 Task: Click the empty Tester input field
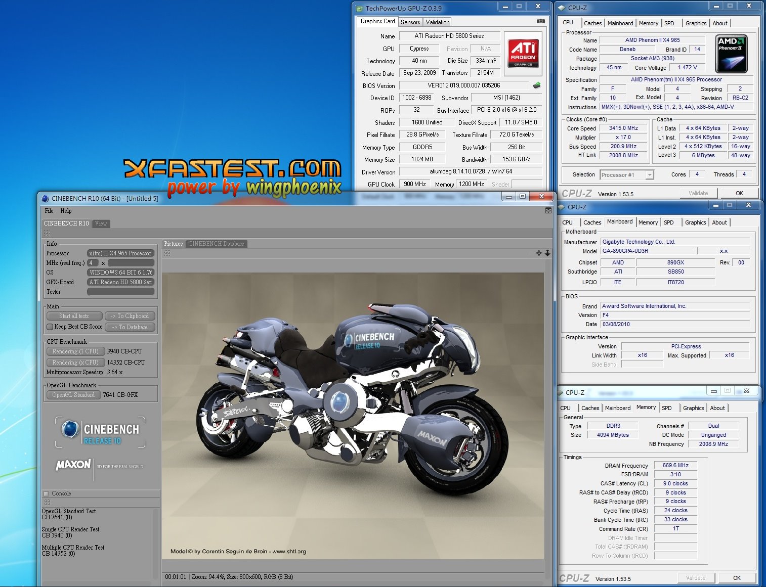(120, 292)
